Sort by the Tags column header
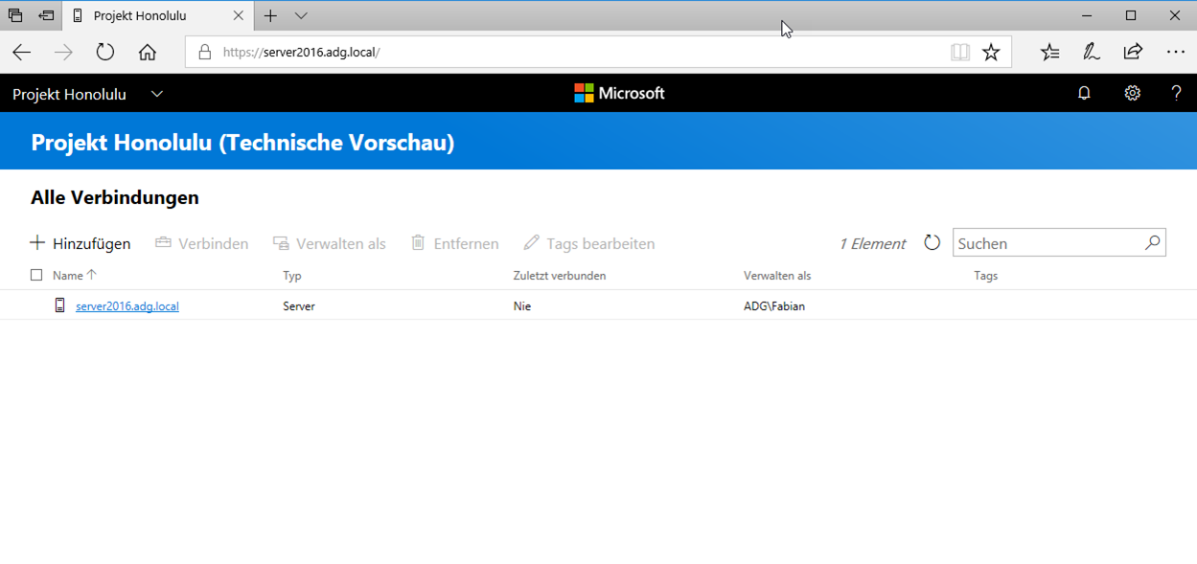Viewport: 1197px width, 564px height. tap(986, 276)
